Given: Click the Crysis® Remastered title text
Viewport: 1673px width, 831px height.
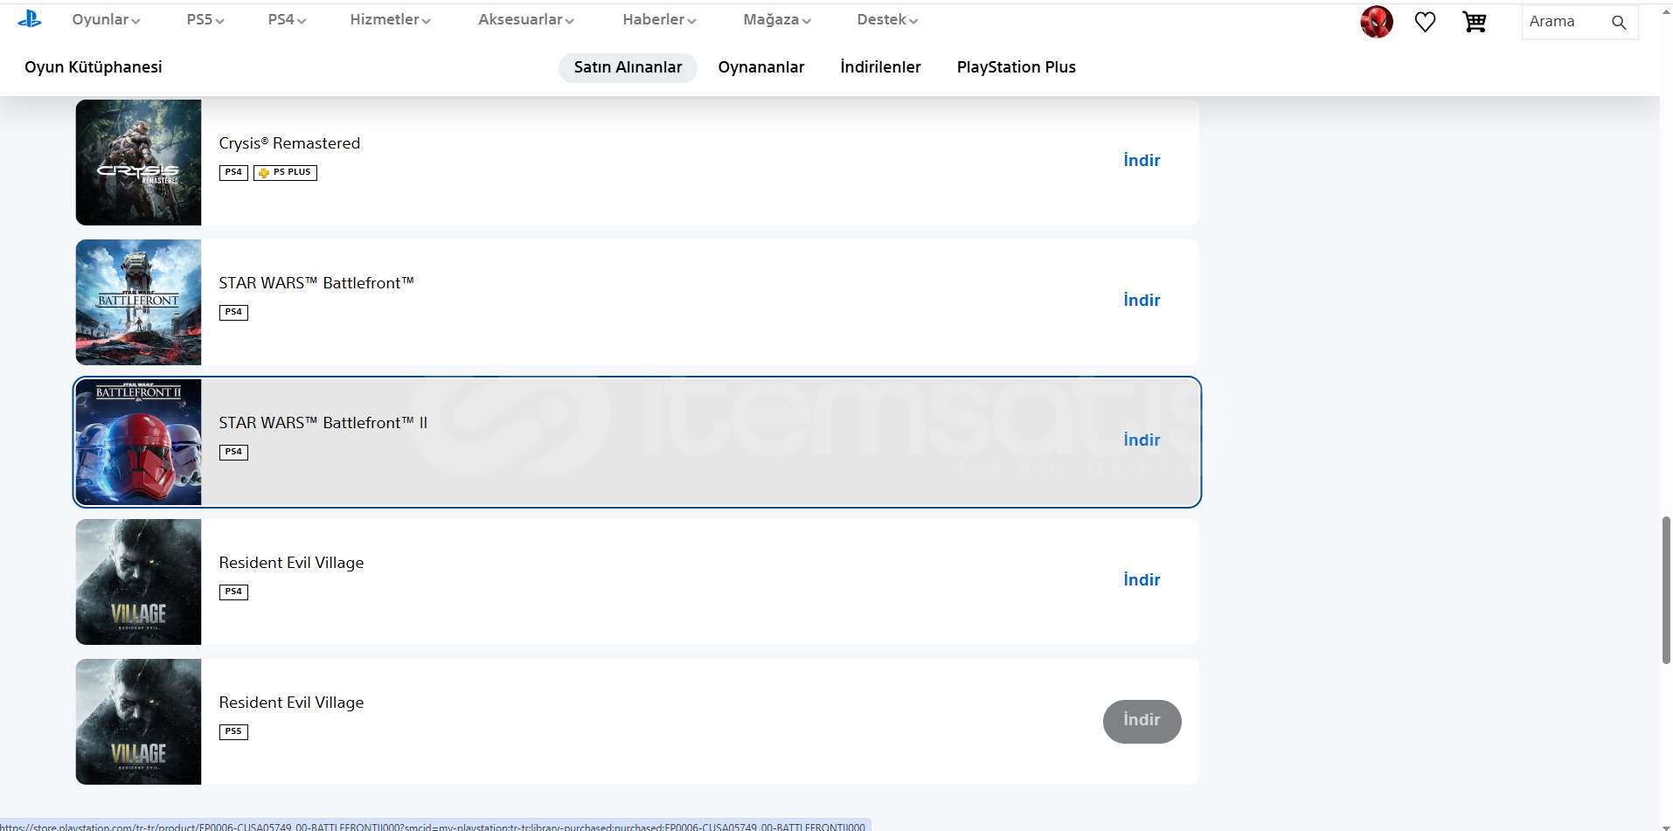Looking at the screenshot, I should point(289,143).
